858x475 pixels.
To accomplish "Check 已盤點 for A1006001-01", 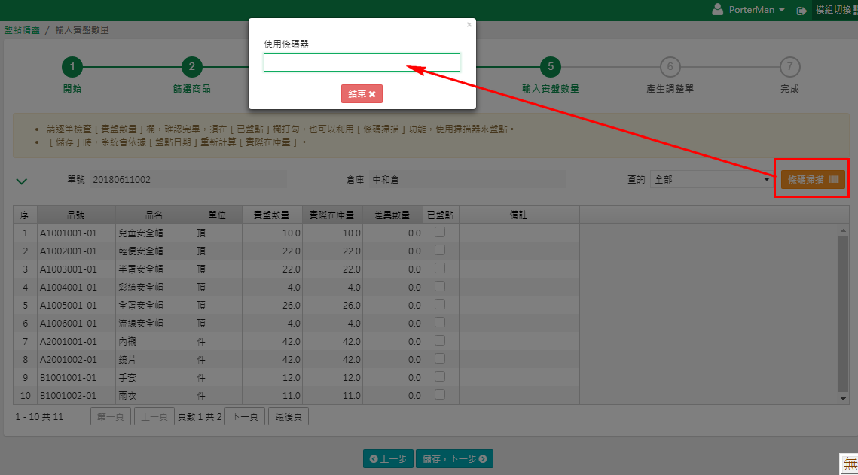I will [x=439, y=322].
